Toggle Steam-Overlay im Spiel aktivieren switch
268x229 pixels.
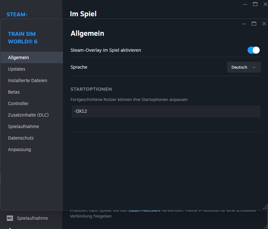point(254,50)
